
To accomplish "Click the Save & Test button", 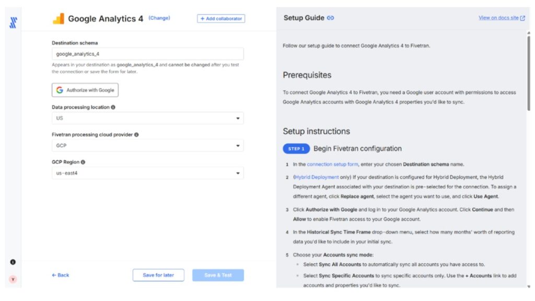I will tap(218, 275).
